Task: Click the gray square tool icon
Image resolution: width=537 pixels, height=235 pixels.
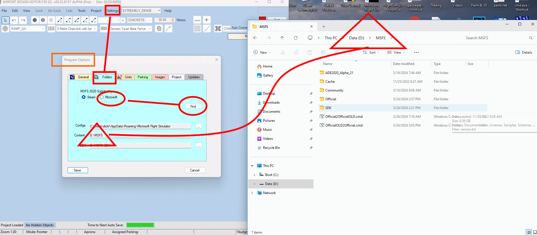Action: (x=197, y=29)
